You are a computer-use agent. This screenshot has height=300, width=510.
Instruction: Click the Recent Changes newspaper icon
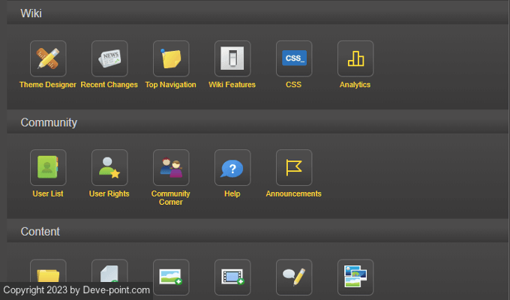109,58
